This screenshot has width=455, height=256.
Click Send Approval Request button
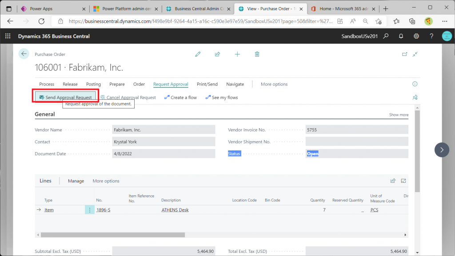pyautogui.click(x=65, y=98)
